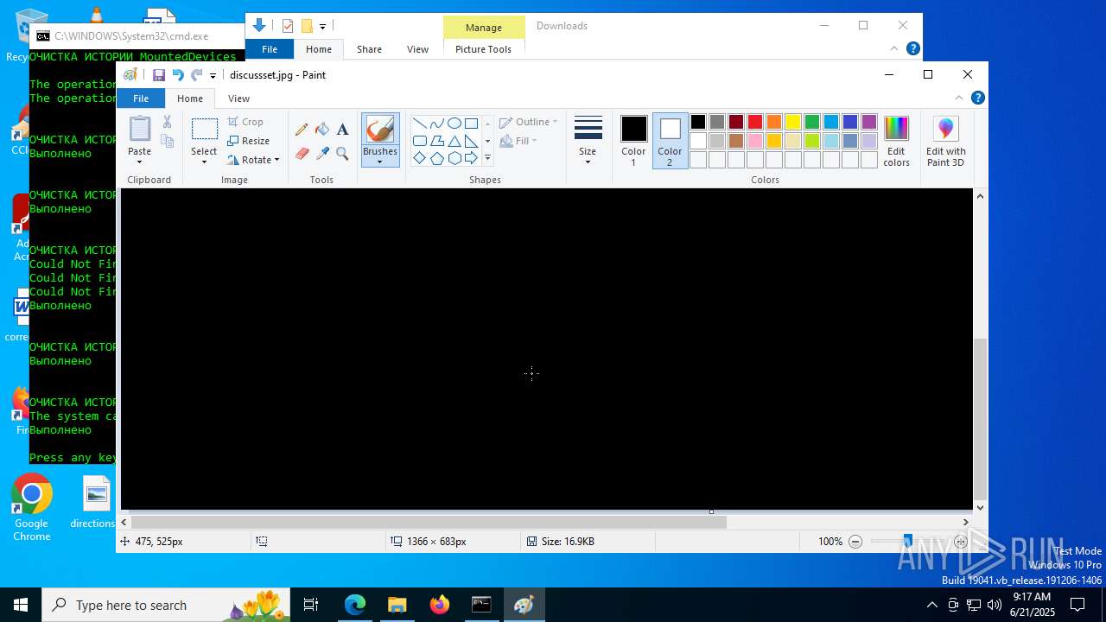Expand the Rotate dropdown
The image size is (1106, 622).
point(276,160)
